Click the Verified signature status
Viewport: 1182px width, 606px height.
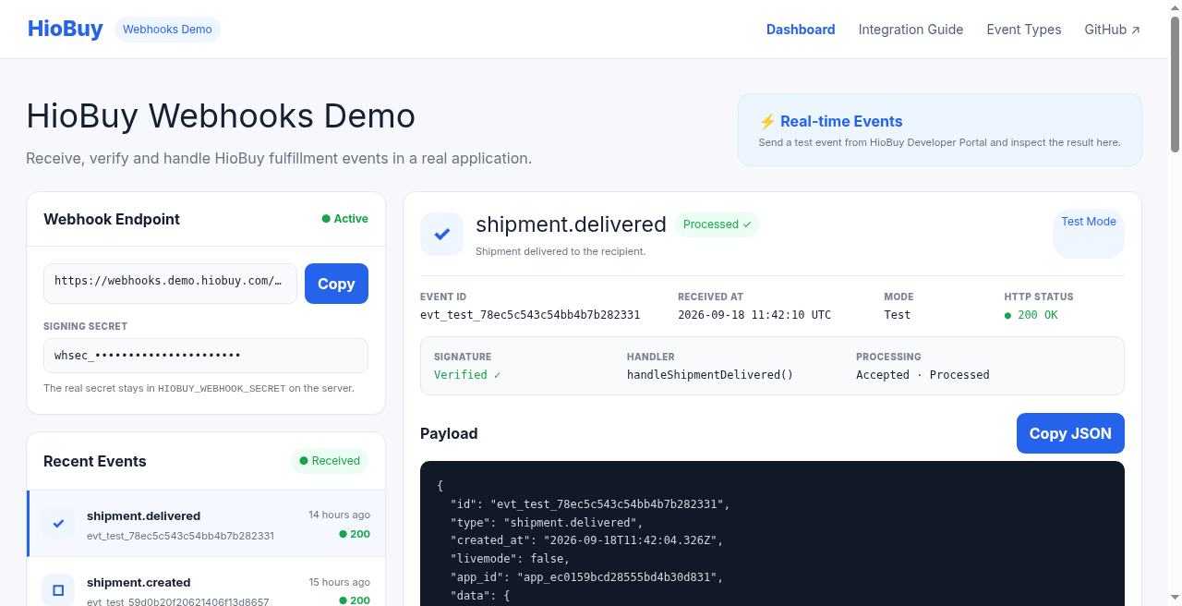(467, 375)
